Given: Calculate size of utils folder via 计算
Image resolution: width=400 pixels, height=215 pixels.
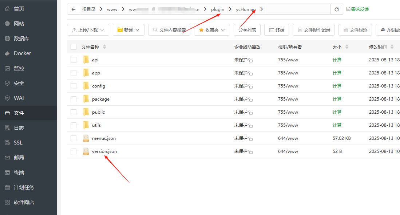Looking at the screenshot, I should click(337, 125).
